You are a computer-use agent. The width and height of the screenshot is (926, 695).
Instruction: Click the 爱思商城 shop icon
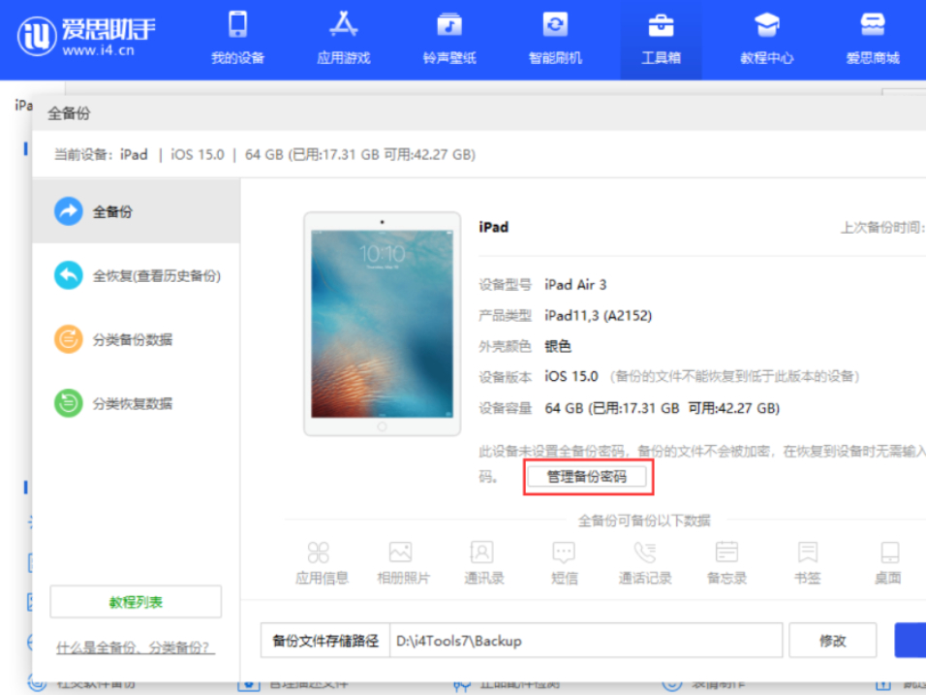tap(873, 25)
